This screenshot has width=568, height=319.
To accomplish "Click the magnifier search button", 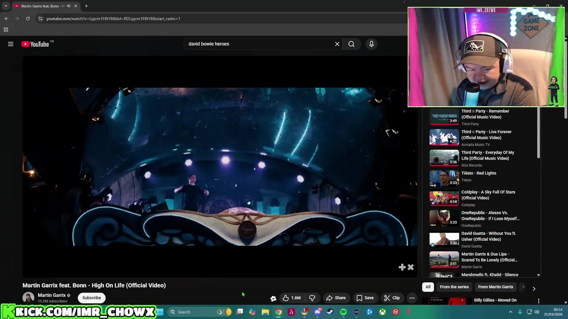I will point(351,44).
